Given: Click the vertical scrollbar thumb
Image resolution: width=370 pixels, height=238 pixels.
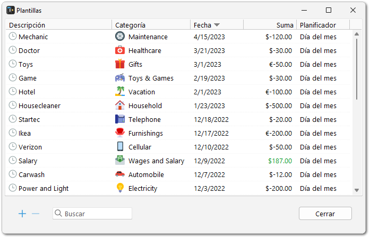Looking at the screenshot, I should [x=357, y=69].
